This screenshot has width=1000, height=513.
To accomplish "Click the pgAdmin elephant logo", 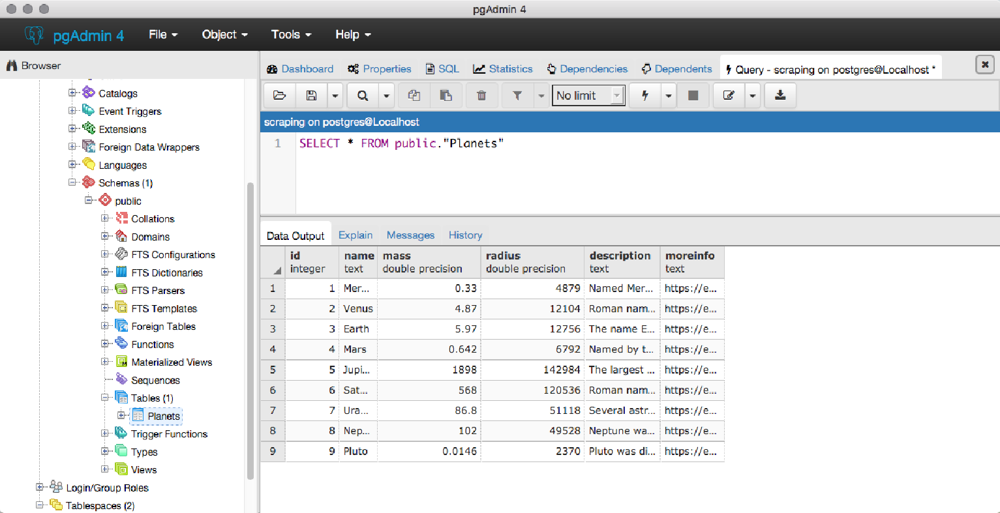I will 34,35.
